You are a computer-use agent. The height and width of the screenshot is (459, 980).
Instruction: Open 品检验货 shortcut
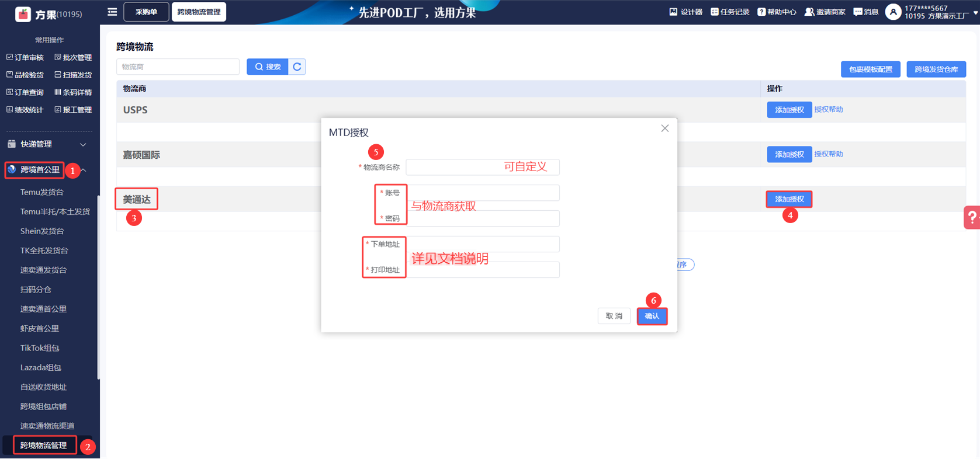point(25,75)
